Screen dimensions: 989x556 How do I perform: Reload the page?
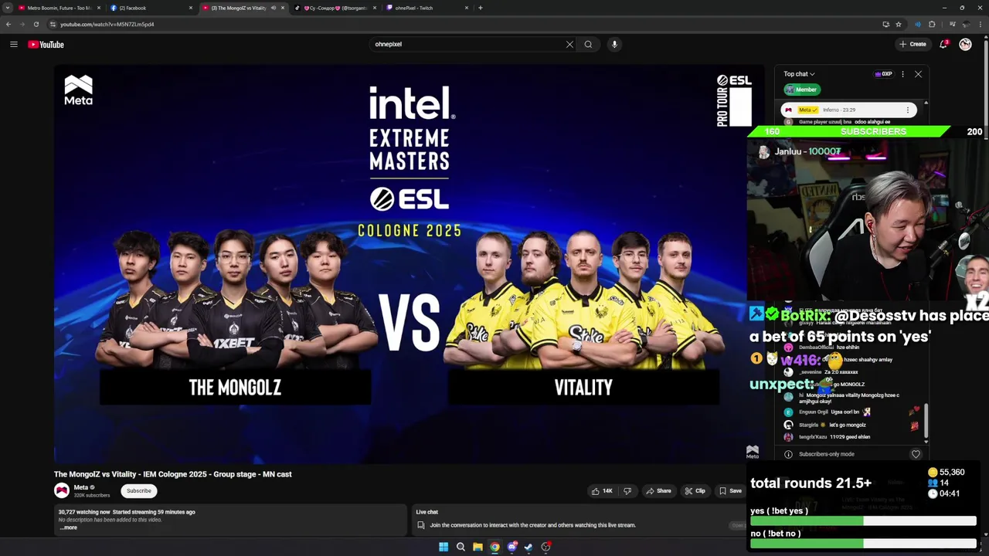click(x=36, y=24)
